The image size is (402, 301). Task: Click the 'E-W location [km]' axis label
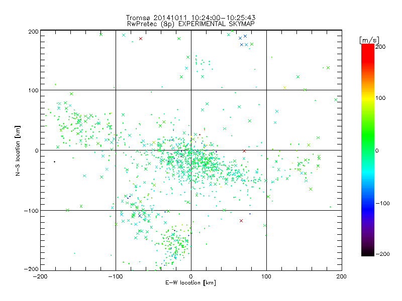[x=190, y=283]
